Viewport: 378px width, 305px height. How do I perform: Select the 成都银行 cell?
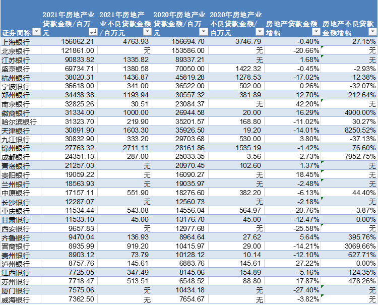click(21, 156)
